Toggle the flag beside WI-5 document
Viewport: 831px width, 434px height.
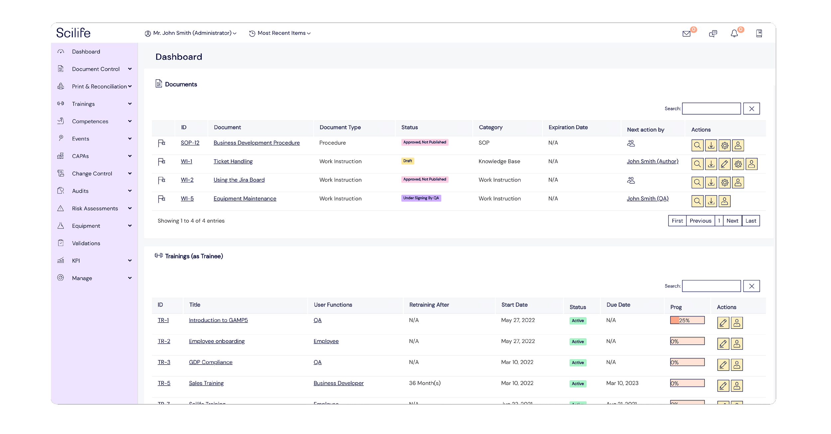click(x=162, y=199)
